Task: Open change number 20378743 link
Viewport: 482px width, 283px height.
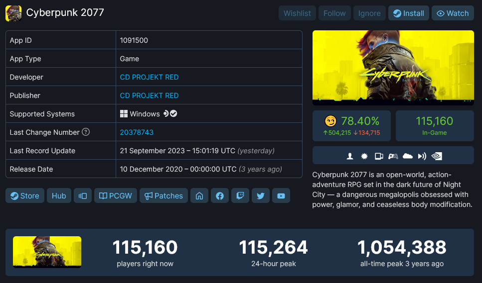Action: coord(137,132)
